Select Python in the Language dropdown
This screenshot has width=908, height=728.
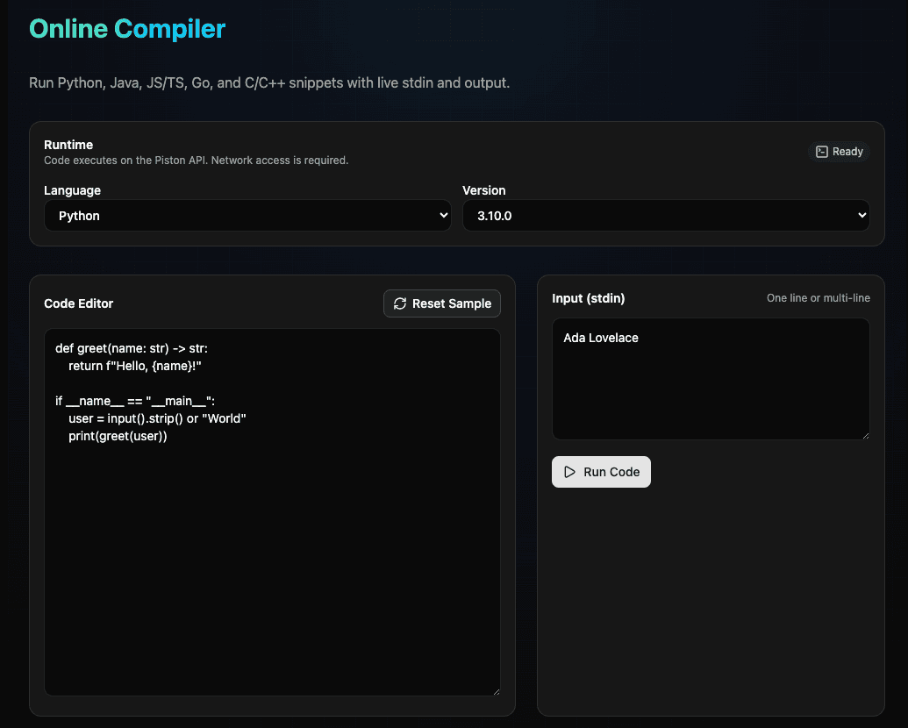247,215
